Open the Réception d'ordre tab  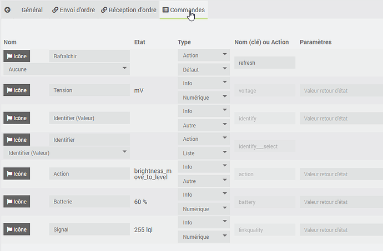(128, 10)
